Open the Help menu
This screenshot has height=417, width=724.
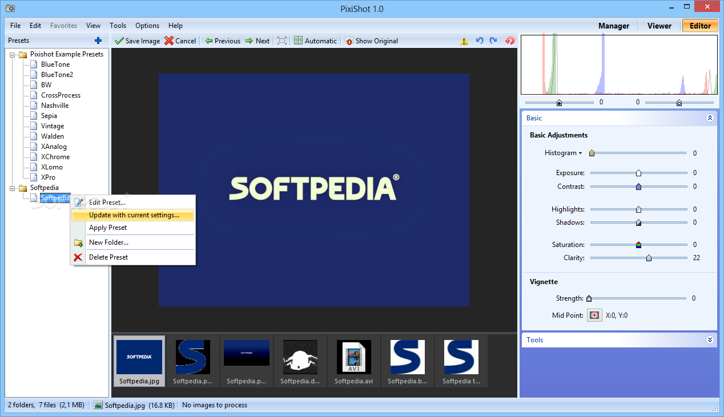175,26
